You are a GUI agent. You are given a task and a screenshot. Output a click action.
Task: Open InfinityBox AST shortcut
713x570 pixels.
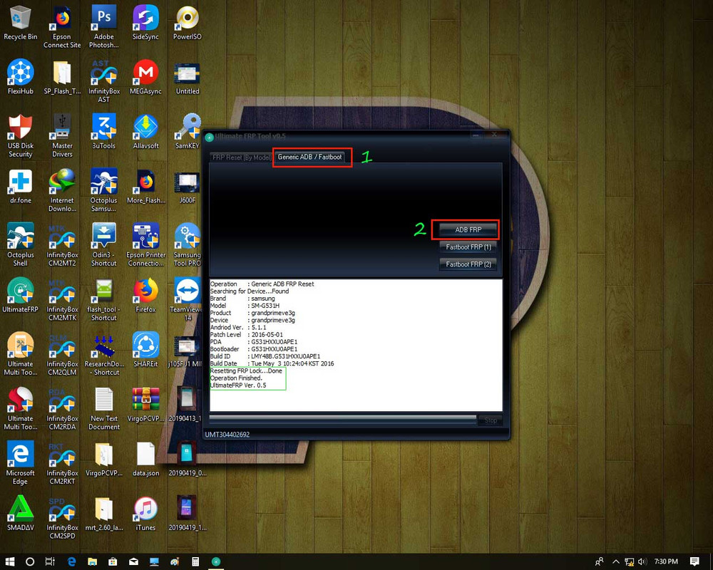pos(103,81)
